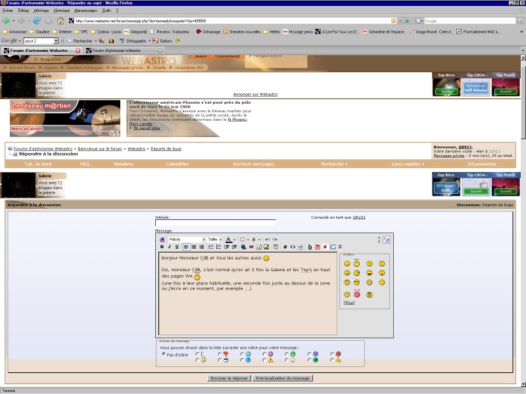Image resolution: width=526 pixels, height=394 pixels.
Task: Open the 'Reports de bugs' breadcrumb link
Action: coord(166,148)
